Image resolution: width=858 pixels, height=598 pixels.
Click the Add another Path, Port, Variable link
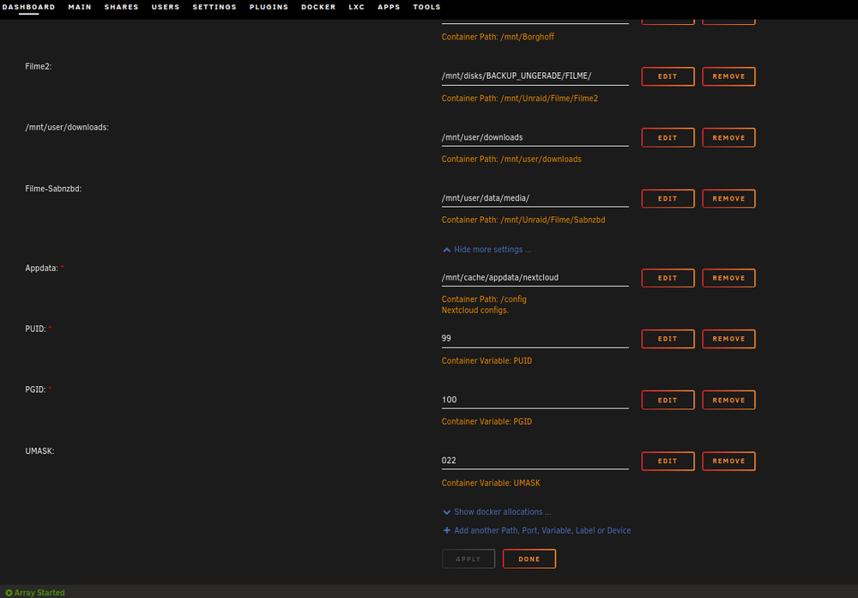tap(542, 531)
